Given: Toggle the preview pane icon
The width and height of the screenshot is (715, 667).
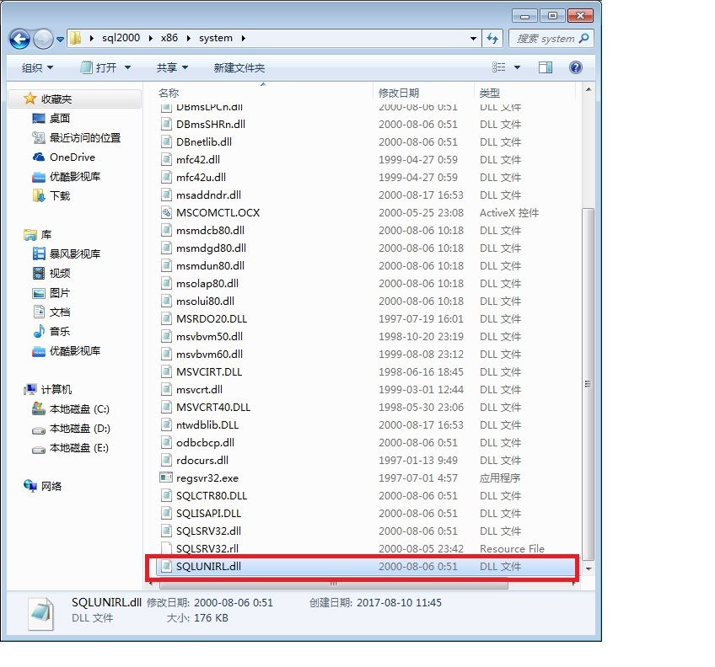Looking at the screenshot, I should 546,67.
